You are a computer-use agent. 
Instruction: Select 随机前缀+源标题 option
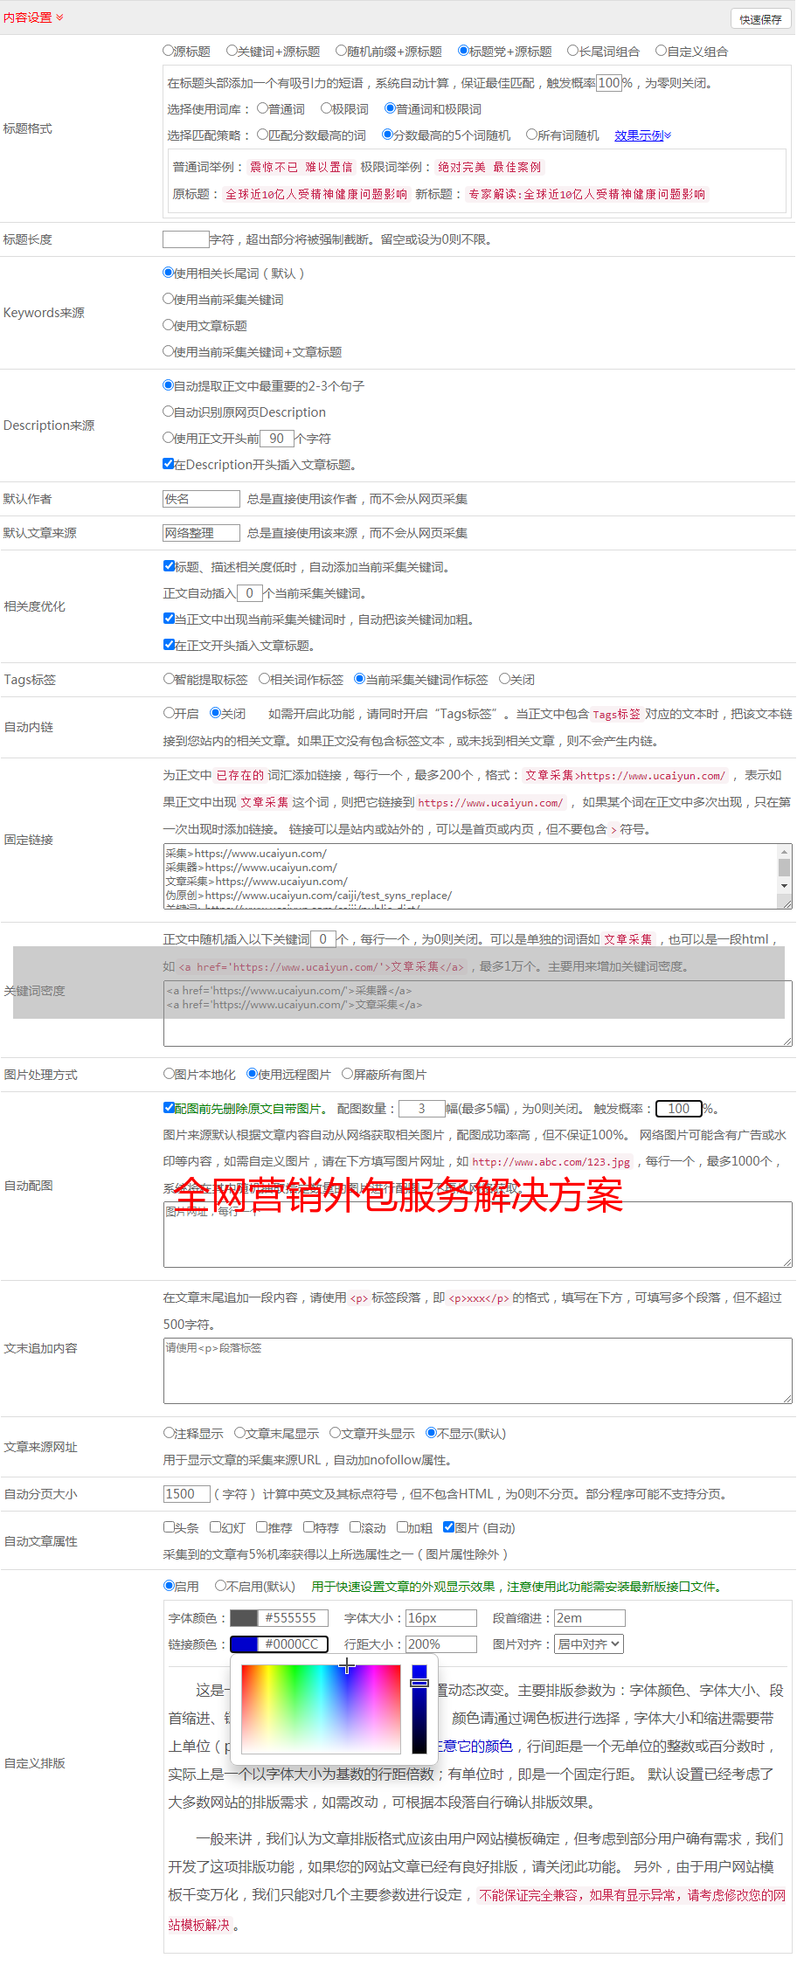pos(342,51)
